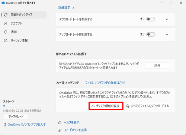186x135 pixels.
Task: Open the 通知 settings page
Action: (x=14, y=32)
